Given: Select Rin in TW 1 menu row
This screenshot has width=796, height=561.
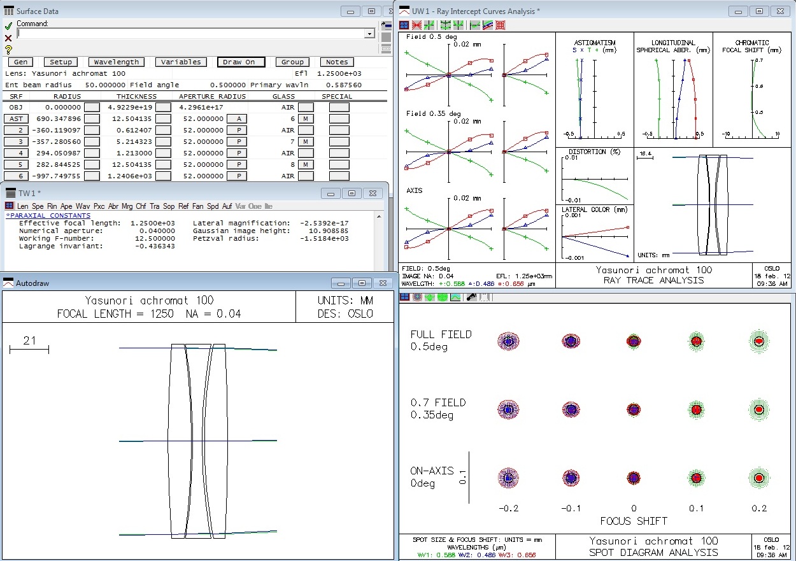Looking at the screenshot, I should point(52,206).
